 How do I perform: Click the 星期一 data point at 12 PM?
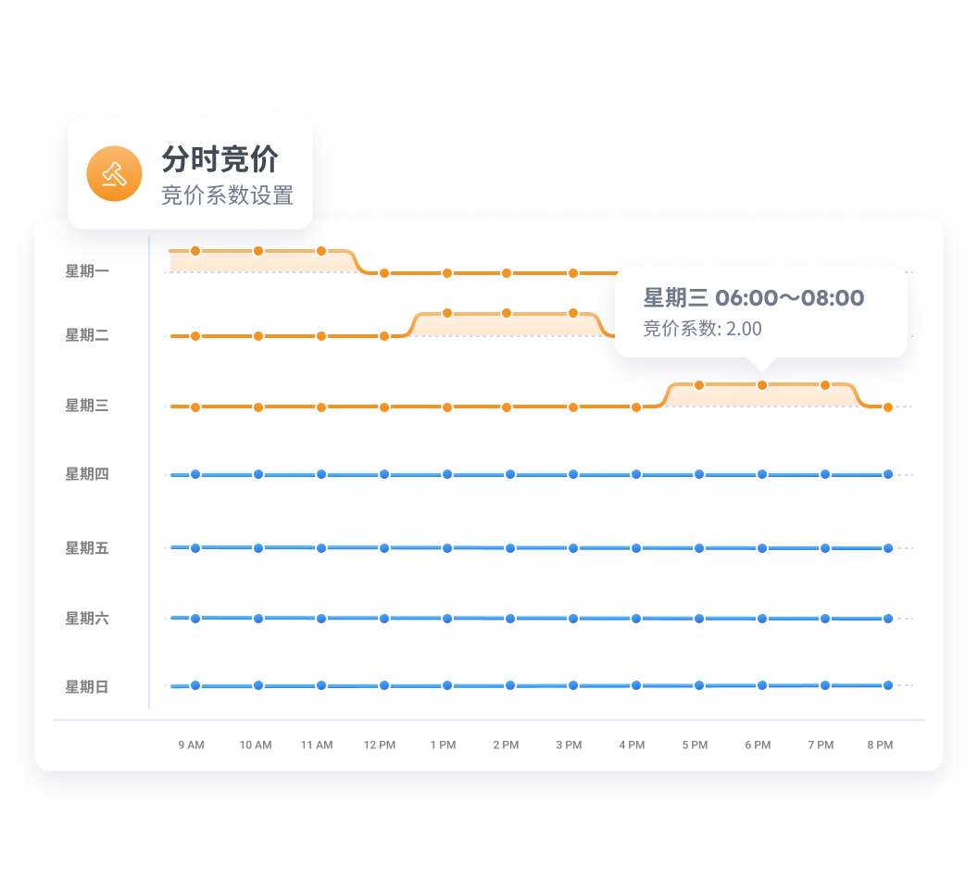(x=384, y=273)
